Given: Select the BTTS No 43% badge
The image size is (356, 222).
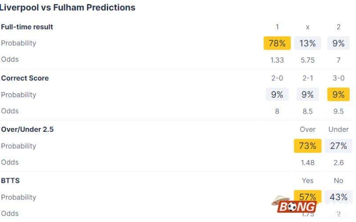Looking at the screenshot, I should coord(338,197).
